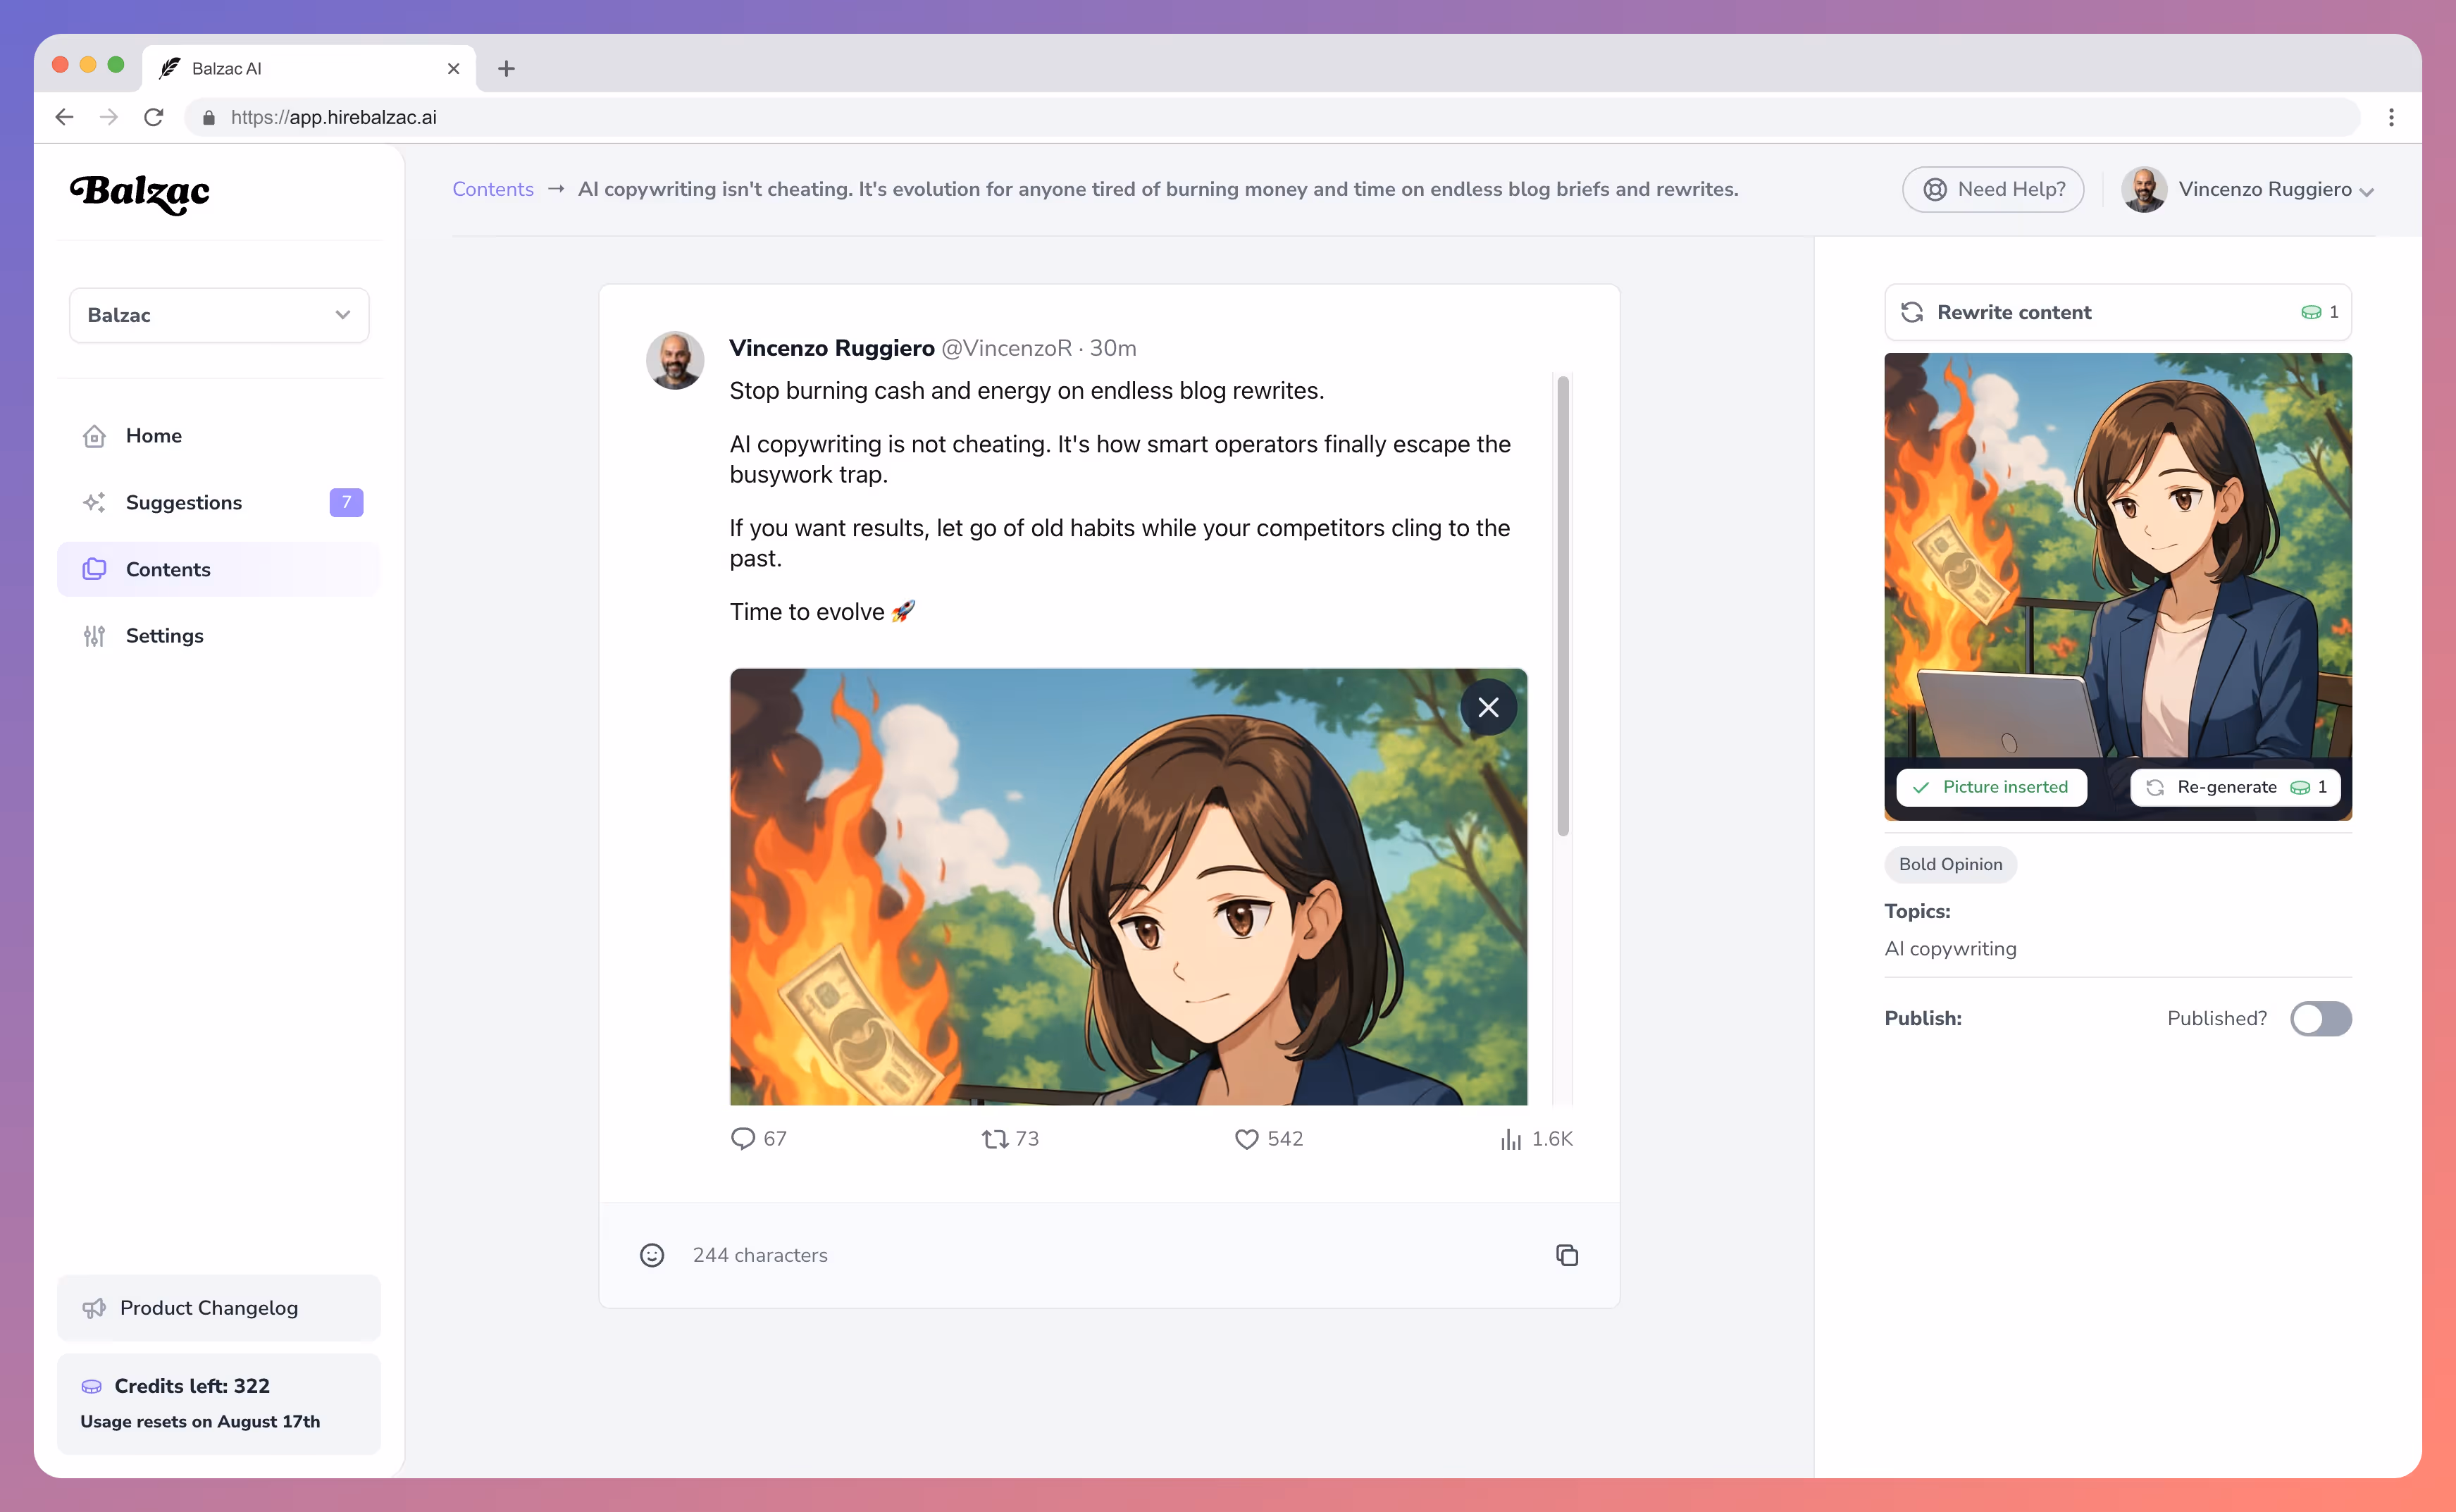Screen dimensions: 2456x1512
Task: Click the profile avatar in header
Action: (x=2144, y=189)
